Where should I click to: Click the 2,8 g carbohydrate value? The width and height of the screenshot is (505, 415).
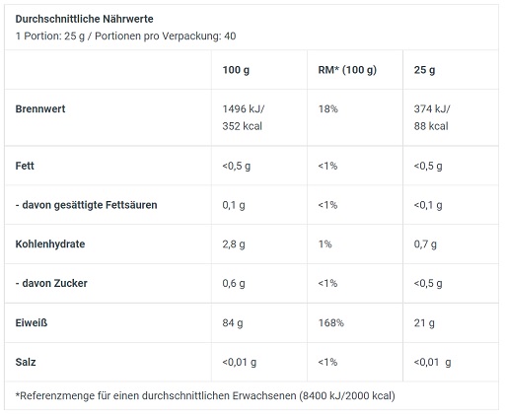point(234,244)
